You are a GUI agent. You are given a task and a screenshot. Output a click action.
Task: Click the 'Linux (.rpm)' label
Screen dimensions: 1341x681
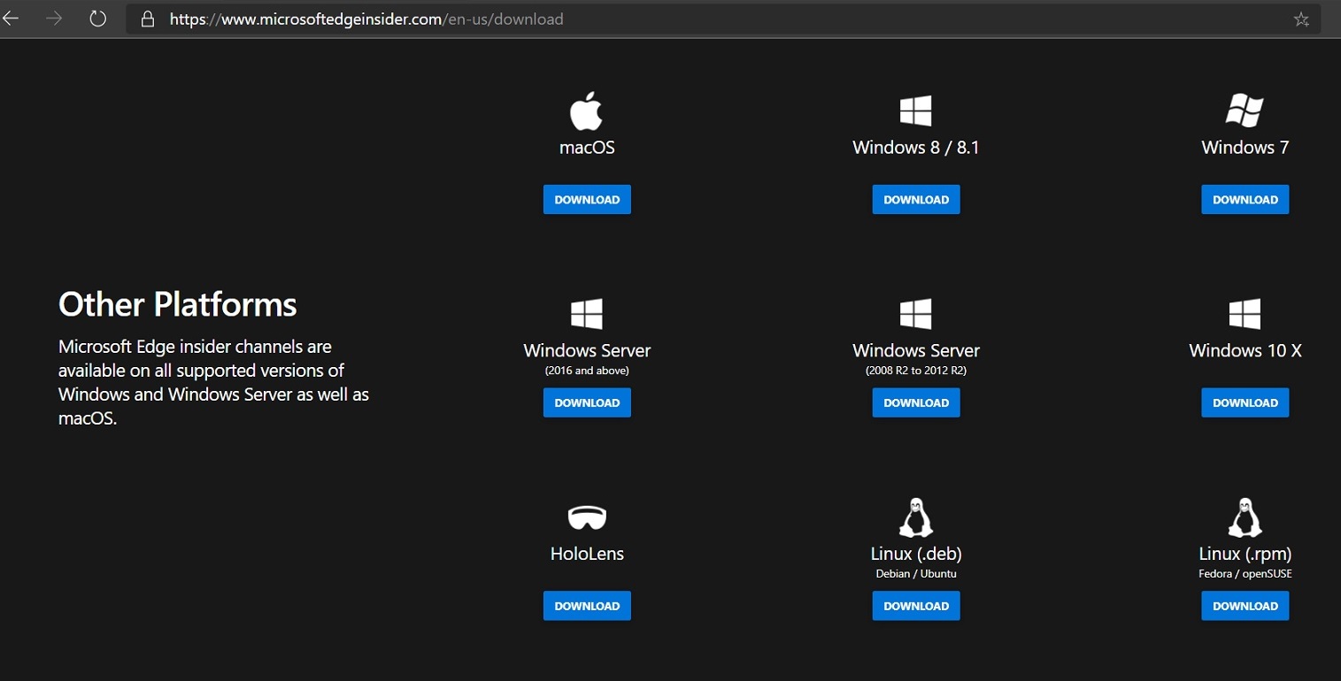pyautogui.click(x=1245, y=554)
